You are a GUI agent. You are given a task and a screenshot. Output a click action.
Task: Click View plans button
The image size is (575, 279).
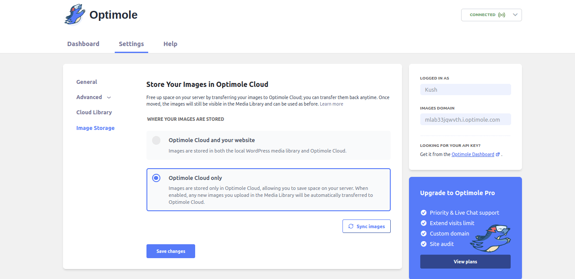tap(465, 262)
